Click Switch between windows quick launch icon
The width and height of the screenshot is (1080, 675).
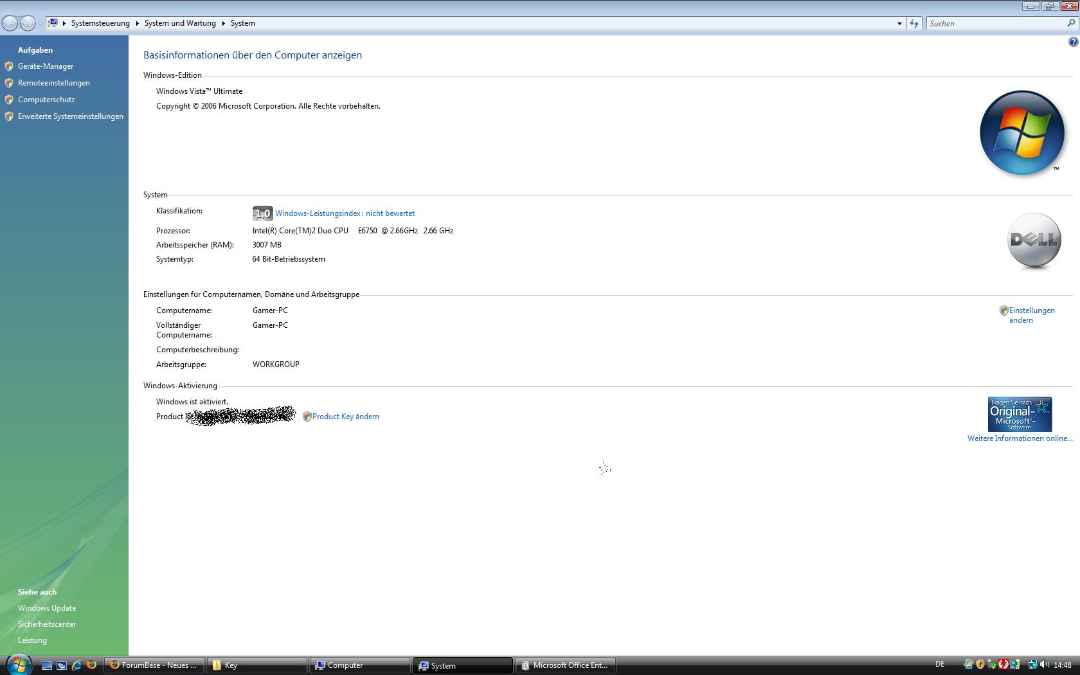[x=62, y=665]
